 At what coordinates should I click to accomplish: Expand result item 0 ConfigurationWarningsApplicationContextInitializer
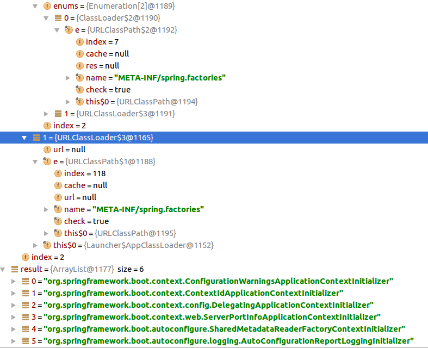(14, 281)
